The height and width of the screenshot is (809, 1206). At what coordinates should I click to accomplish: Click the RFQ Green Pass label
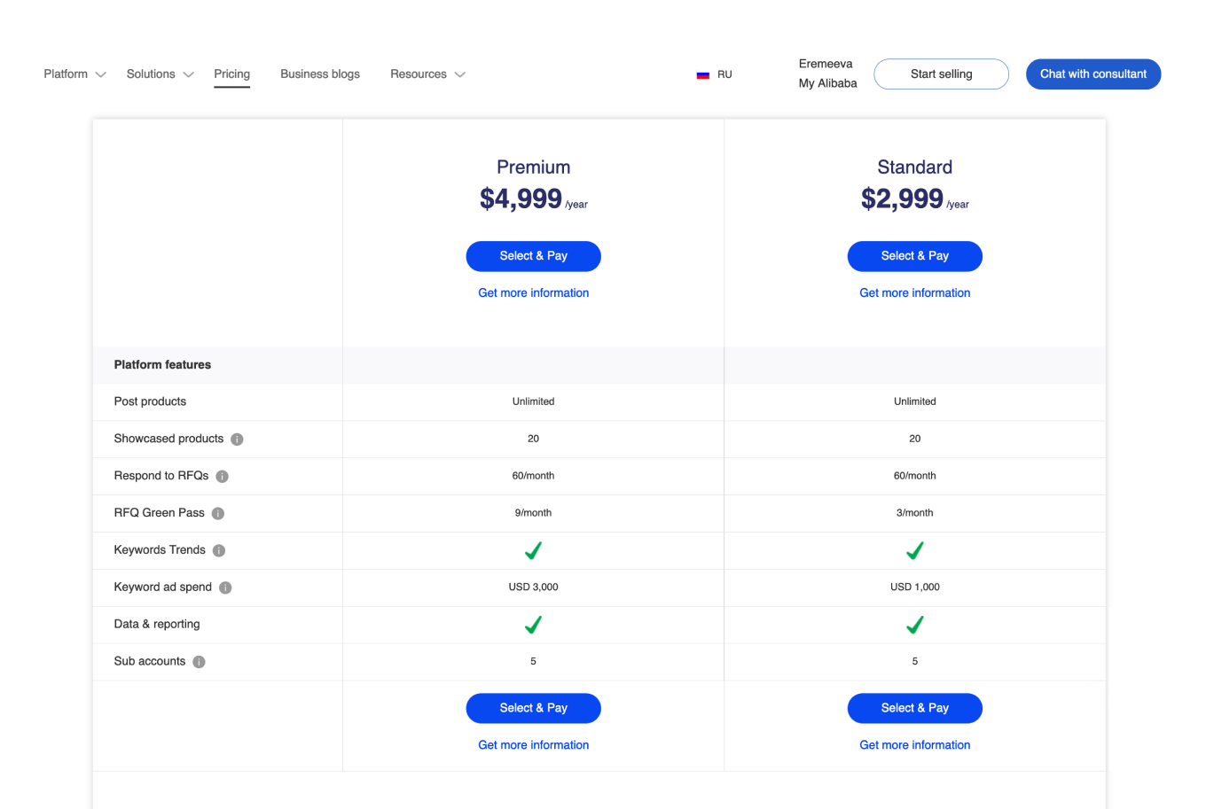(159, 513)
